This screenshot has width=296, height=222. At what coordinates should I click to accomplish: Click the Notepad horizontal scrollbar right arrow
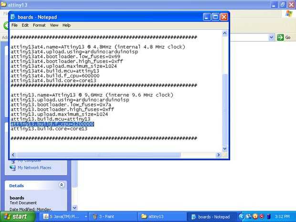click(x=218, y=155)
